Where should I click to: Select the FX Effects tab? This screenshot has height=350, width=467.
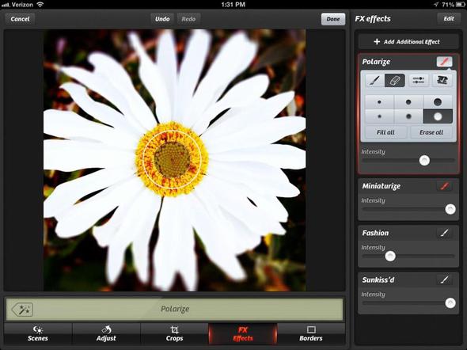[x=243, y=333]
